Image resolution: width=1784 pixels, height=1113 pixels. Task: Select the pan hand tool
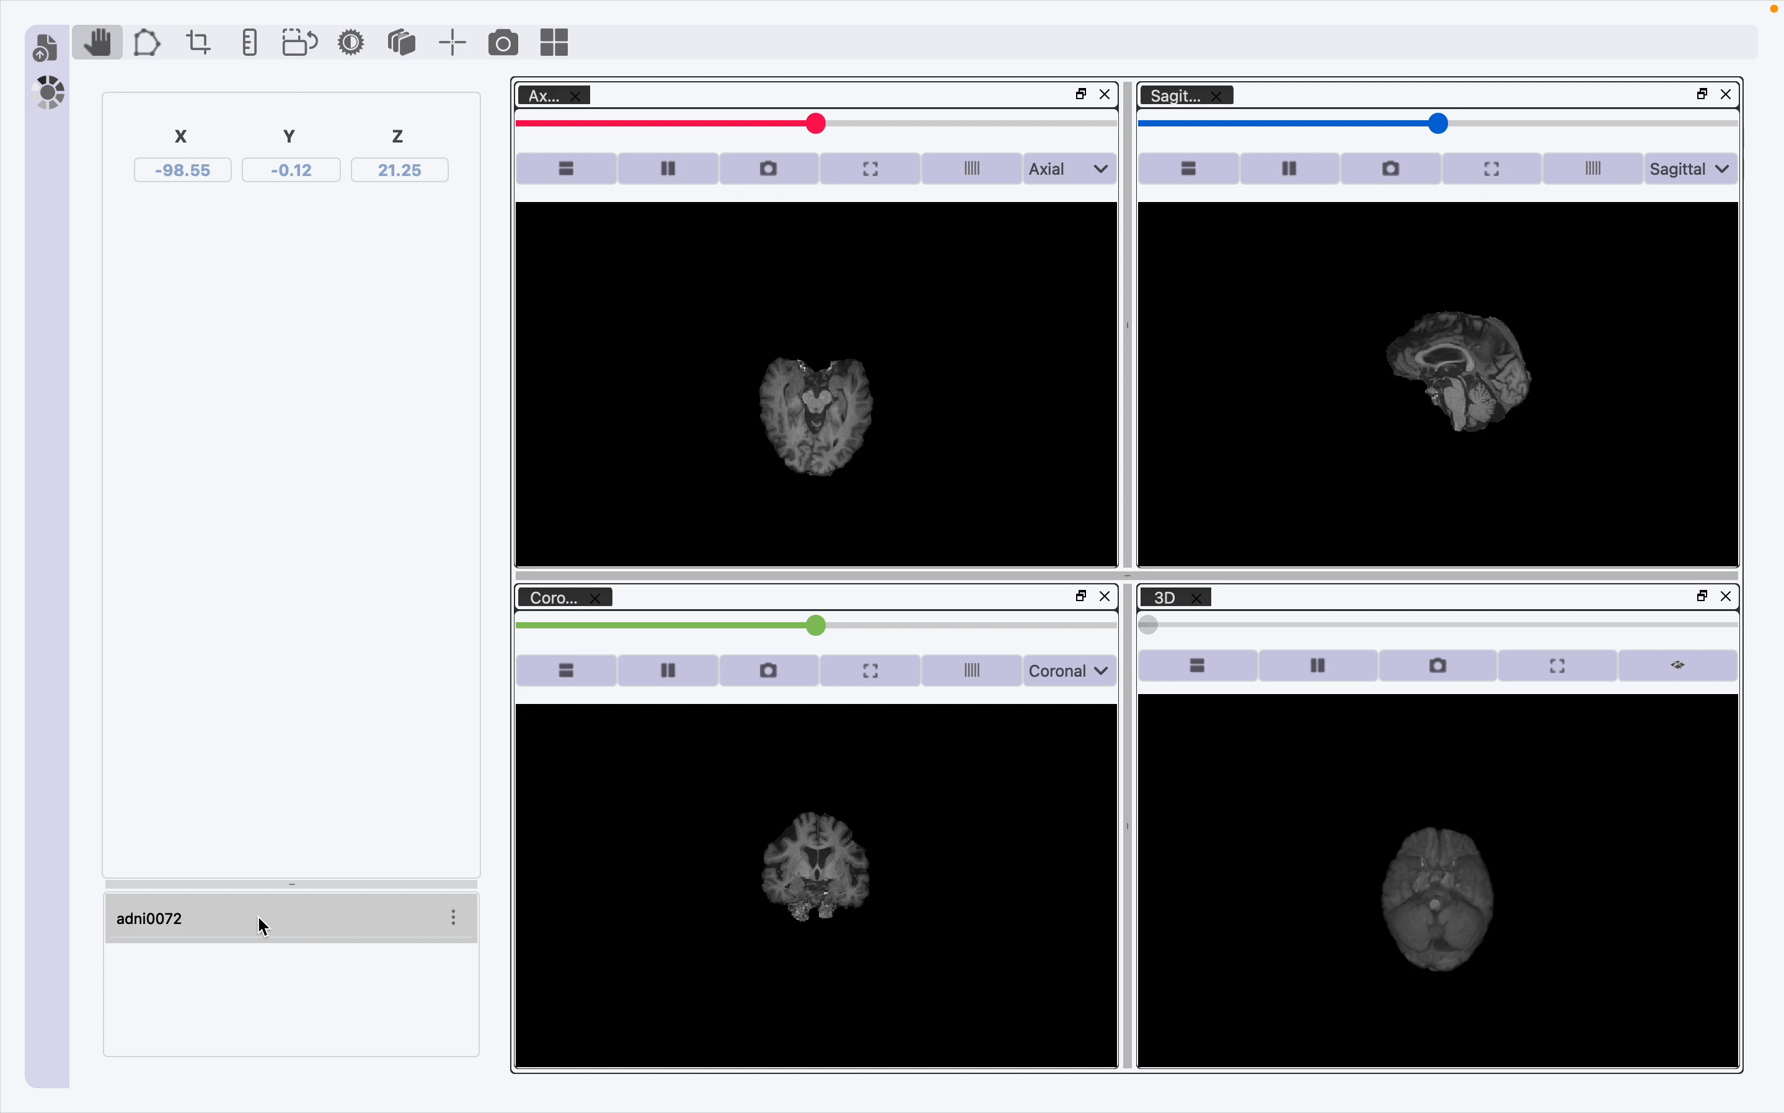pos(97,43)
